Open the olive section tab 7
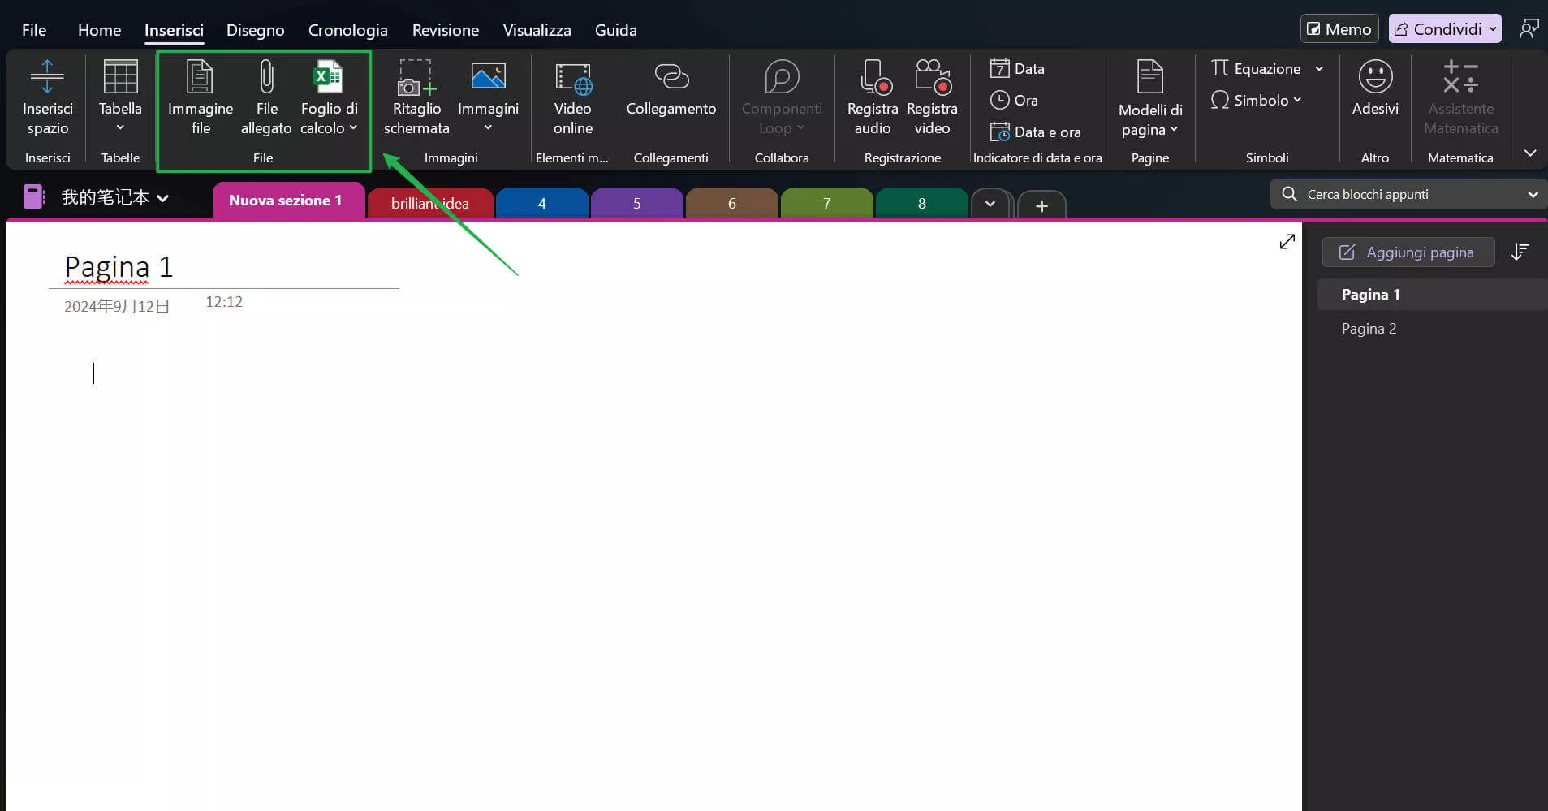1548x811 pixels. [x=826, y=204]
